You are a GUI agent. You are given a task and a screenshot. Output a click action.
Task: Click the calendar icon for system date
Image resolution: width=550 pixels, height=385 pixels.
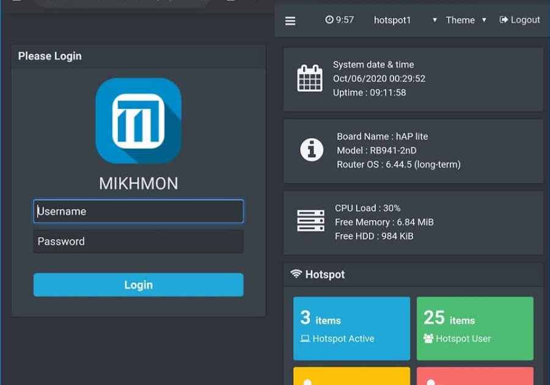pos(310,78)
